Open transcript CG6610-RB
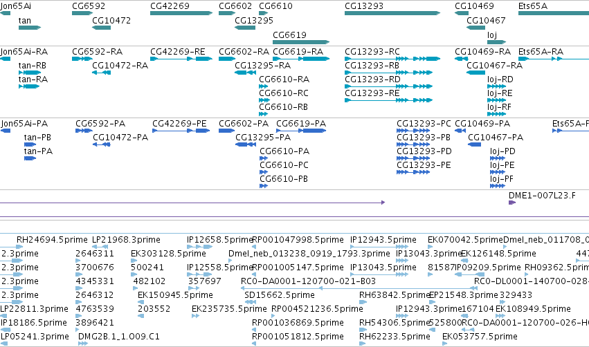The image size is (589, 347). click(x=284, y=107)
